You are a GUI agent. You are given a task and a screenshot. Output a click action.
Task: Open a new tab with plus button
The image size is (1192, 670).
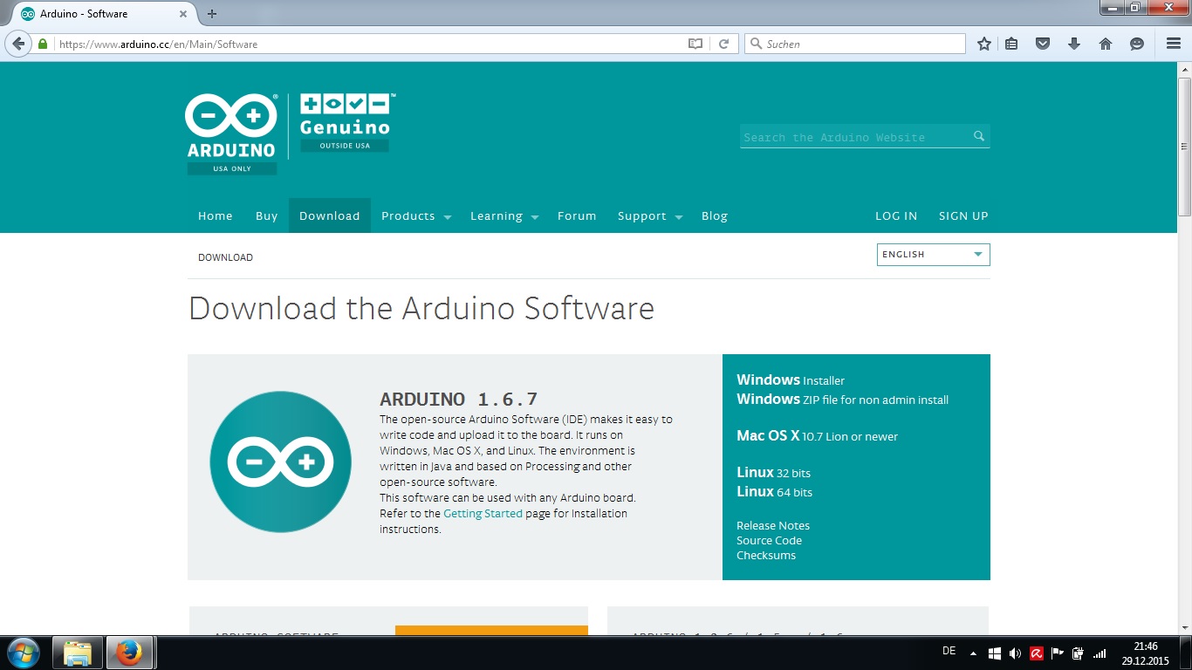[x=212, y=14]
